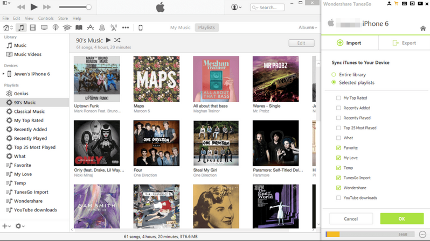This screenshot has width=430, height=241.
Task: Select the Entire library radio option
Action: tap(334, 74)
